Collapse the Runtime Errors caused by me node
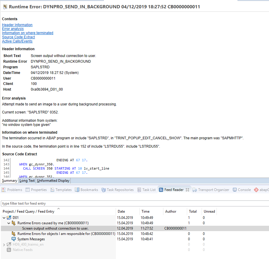This screenshot has height=259, width=269. (x=9, y=223)
